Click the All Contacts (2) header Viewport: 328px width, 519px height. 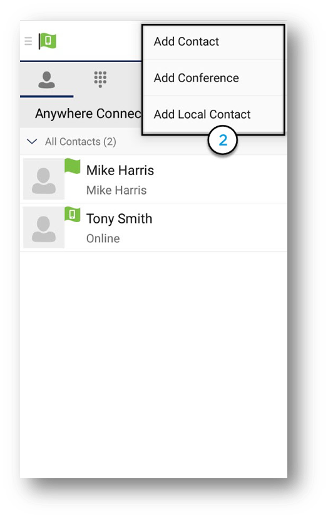tap(81, 142)
